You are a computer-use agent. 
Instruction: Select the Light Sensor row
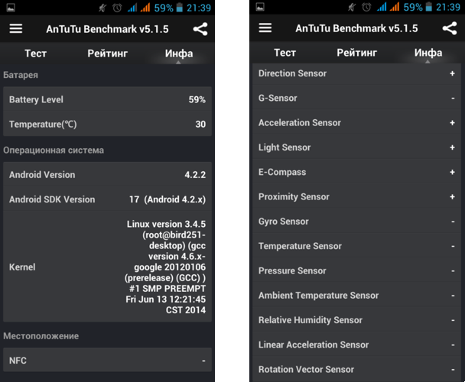point(356,147)
